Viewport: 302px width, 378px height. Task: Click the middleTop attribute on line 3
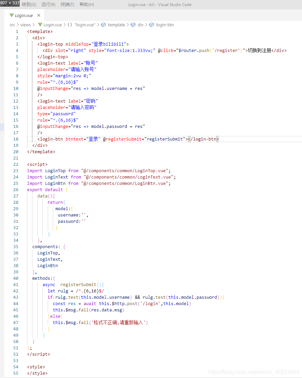tap(77, 44)
